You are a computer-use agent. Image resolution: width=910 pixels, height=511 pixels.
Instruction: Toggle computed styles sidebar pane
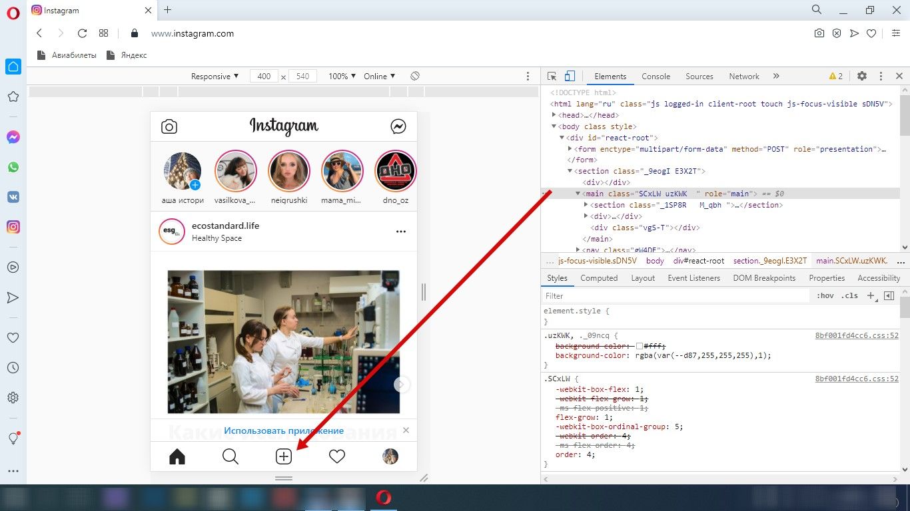[889, 296]
